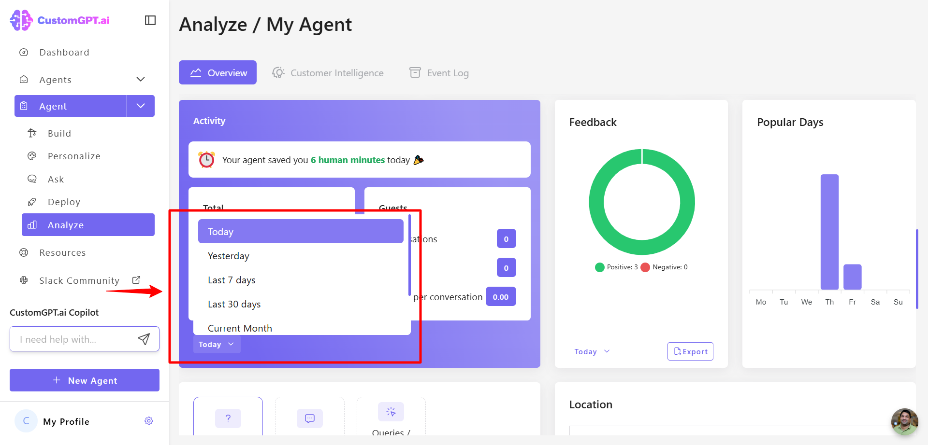The image size is (928, 445).
Task: Click the CustomGPT.ai brain logo
Action: point(21,20)
